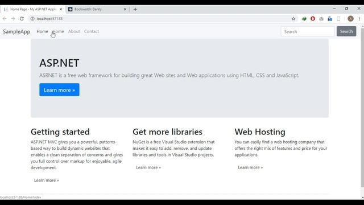This screenshot has height=205, width=364.
Task: Open Chrome three-dot menu
Action: pyautogui.click(x=359, y=19)
